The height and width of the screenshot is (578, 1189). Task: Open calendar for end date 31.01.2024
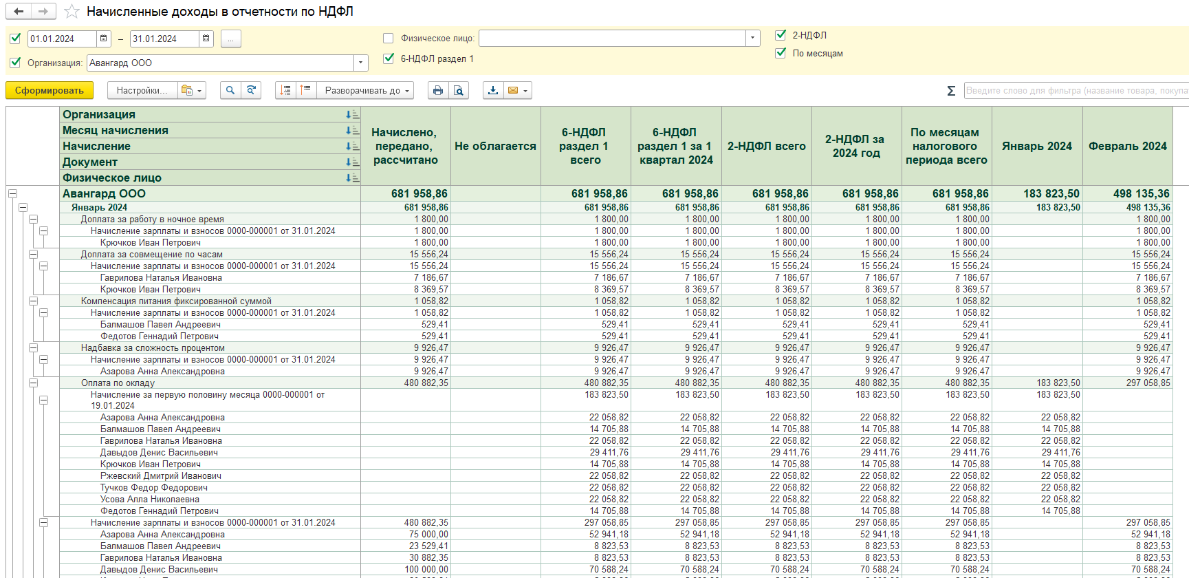coord(206,39)
